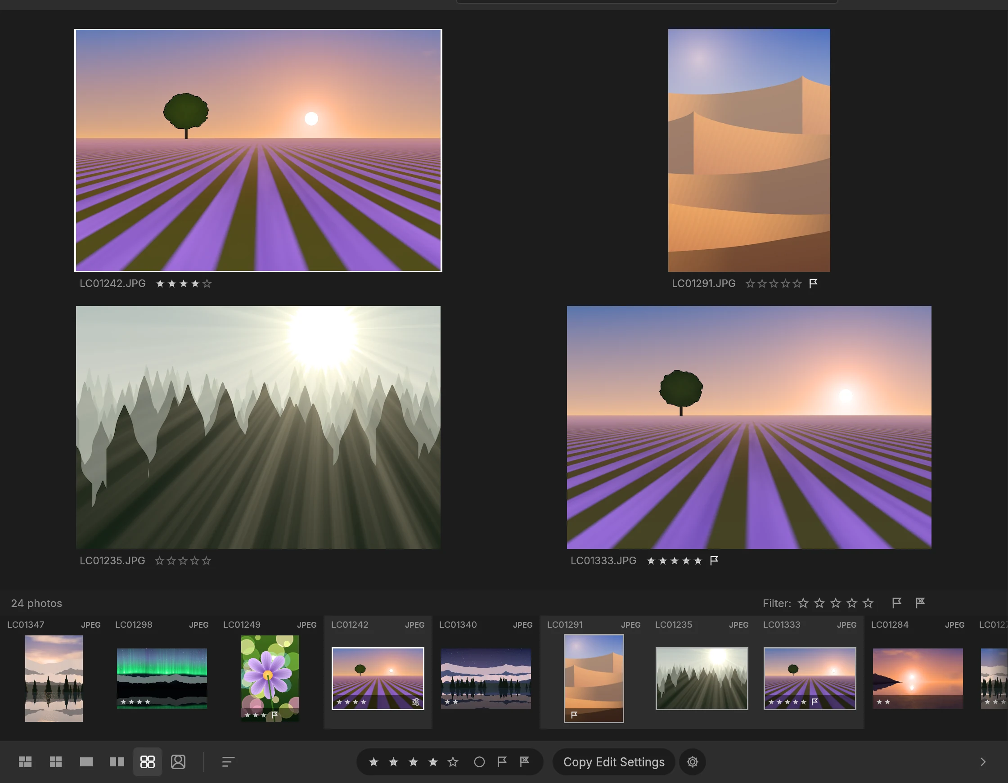Click the Copy Edit Settings button

click(x=614, y=762)
